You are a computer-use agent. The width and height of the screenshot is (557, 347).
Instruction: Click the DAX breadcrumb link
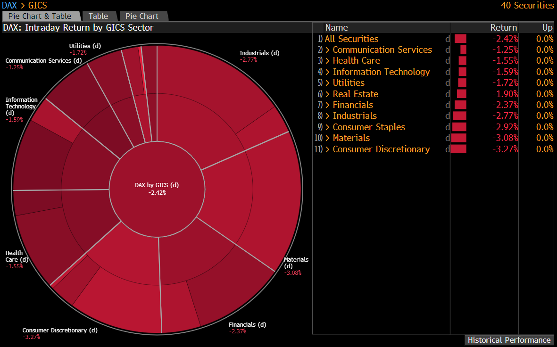pos(9,6)
